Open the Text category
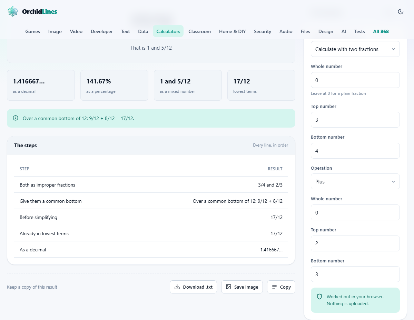414x320 pixels. pos(125,31)
